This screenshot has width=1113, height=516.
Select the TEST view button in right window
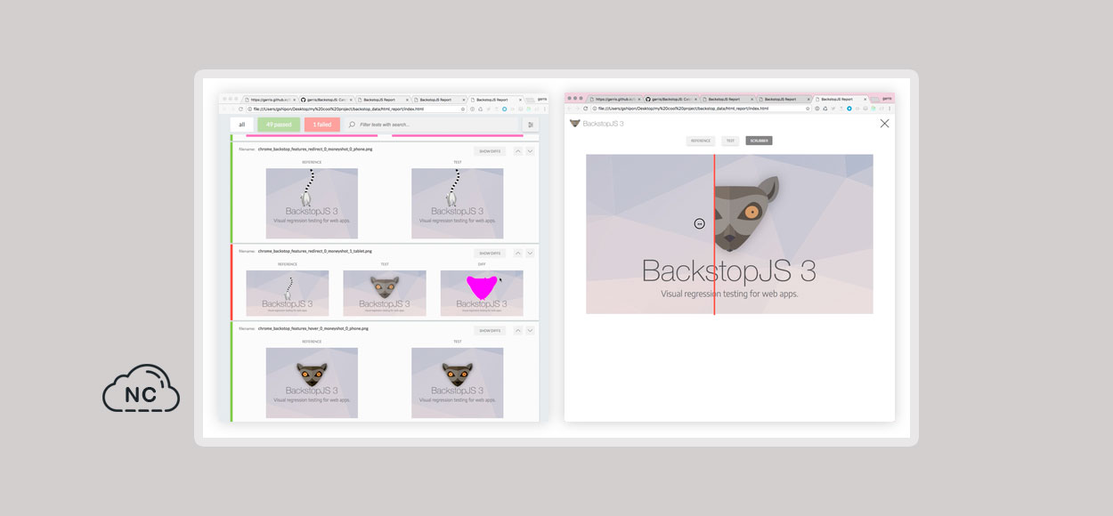coord(730,141)
